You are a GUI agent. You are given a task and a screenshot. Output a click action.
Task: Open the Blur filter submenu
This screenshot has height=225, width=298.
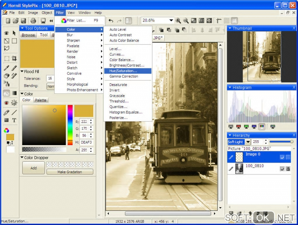click(79, 35)
